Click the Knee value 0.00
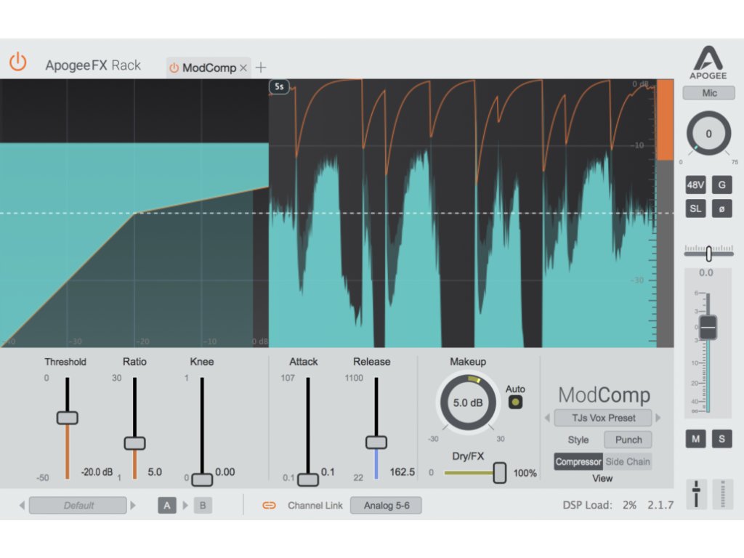 point(225,472)
